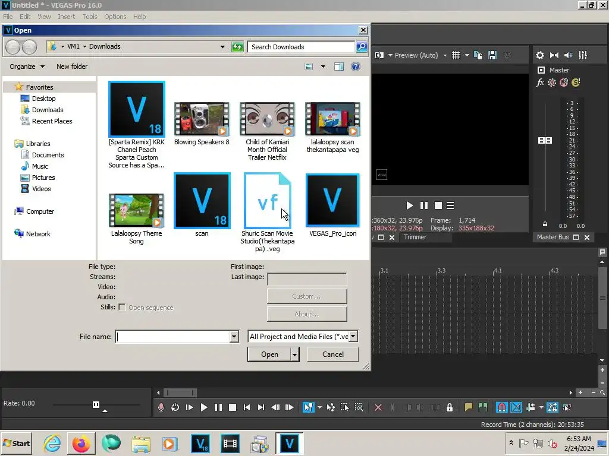
Task: Insert a marker with yellow flag icon
Action: [469, 407]
